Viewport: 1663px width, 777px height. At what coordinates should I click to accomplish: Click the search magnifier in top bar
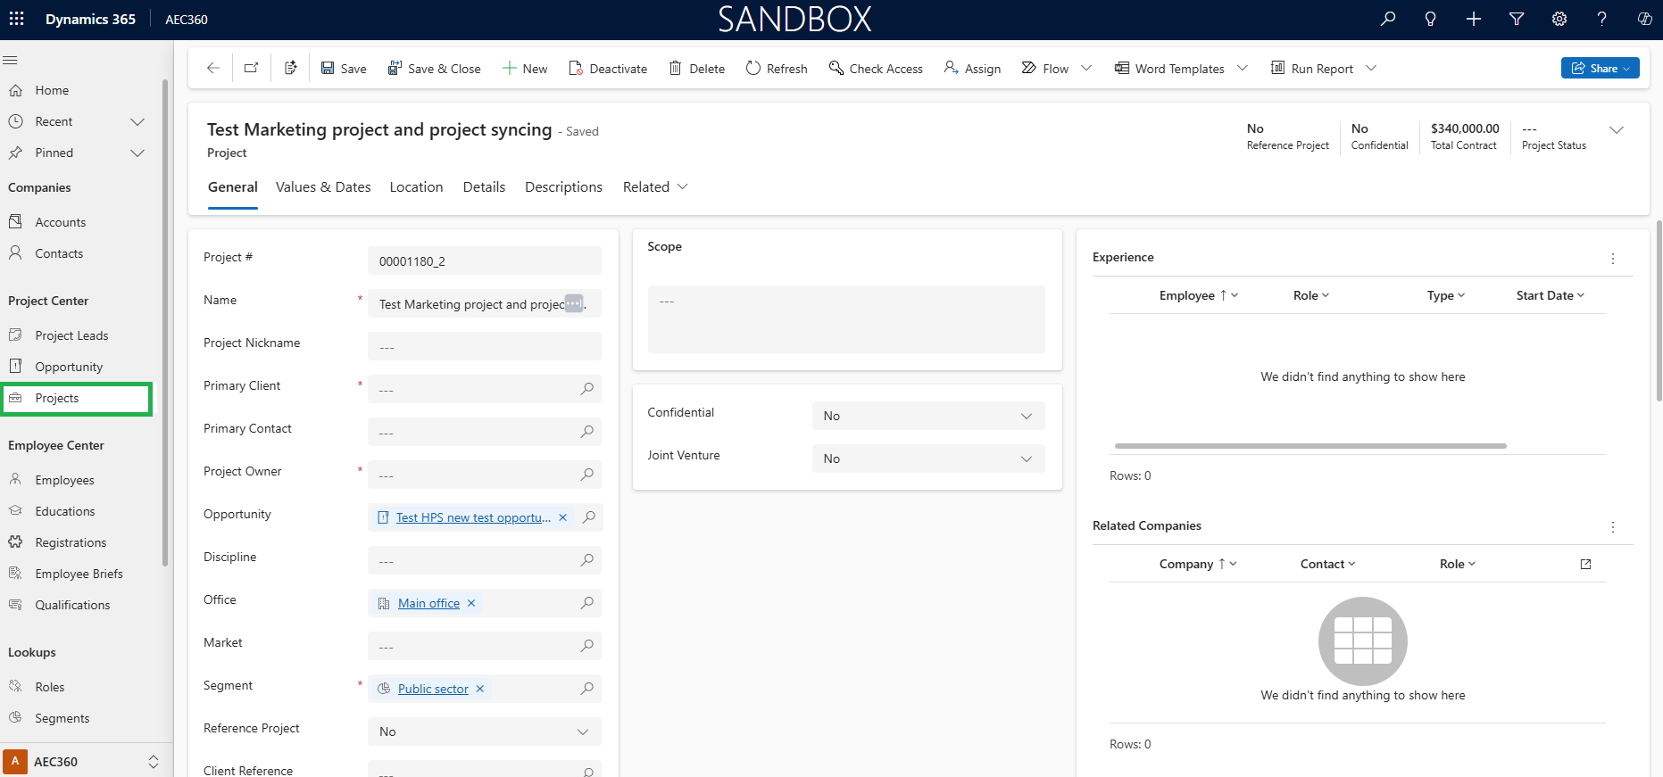[1388, 19]
